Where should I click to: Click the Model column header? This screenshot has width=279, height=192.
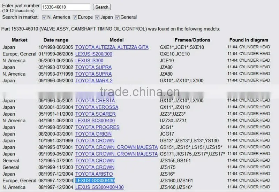pos(116,40)
